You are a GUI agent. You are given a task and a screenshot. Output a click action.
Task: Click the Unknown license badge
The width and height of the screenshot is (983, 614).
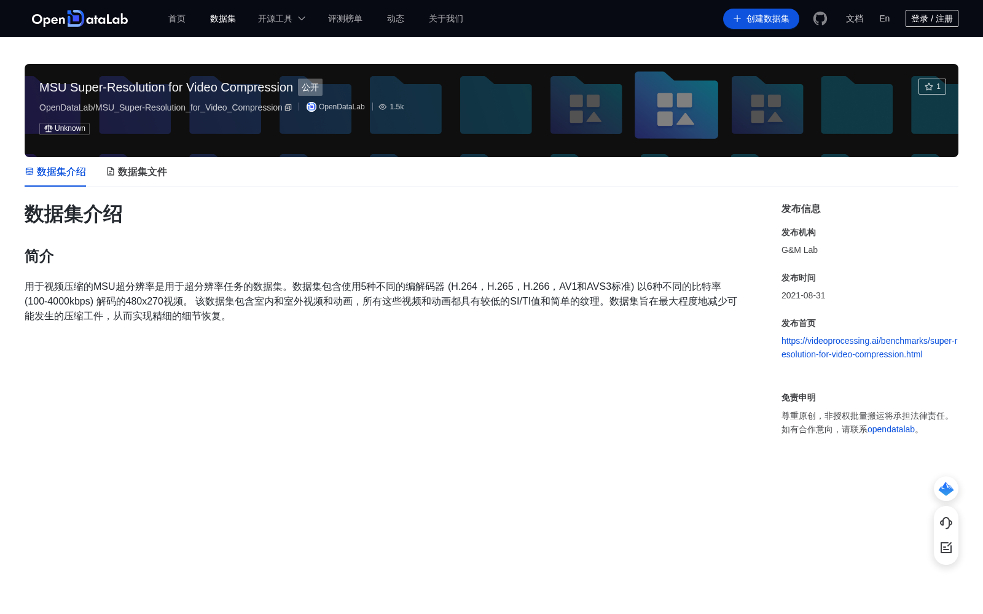tap(65, 128)
